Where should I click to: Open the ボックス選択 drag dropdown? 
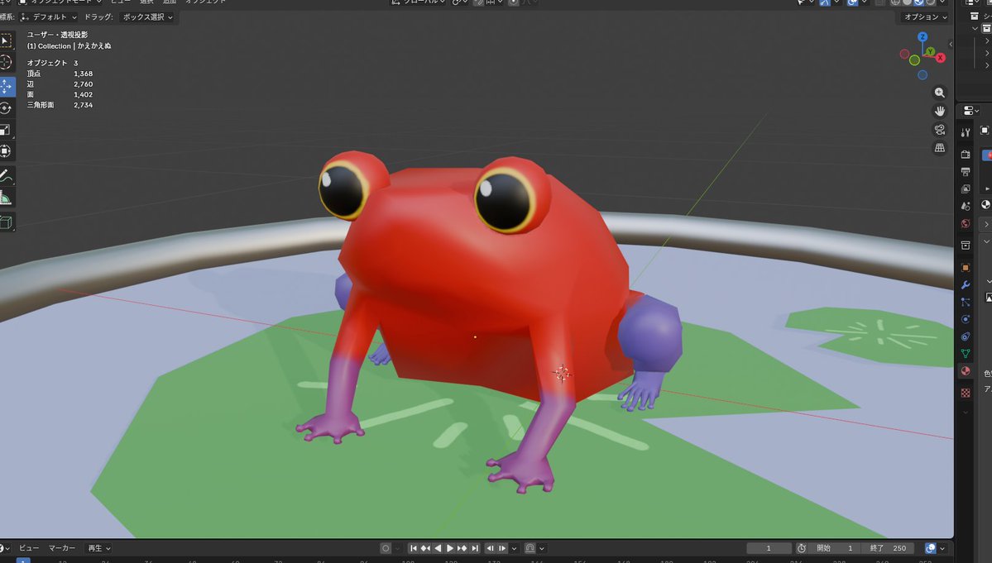tap(147, 17)
